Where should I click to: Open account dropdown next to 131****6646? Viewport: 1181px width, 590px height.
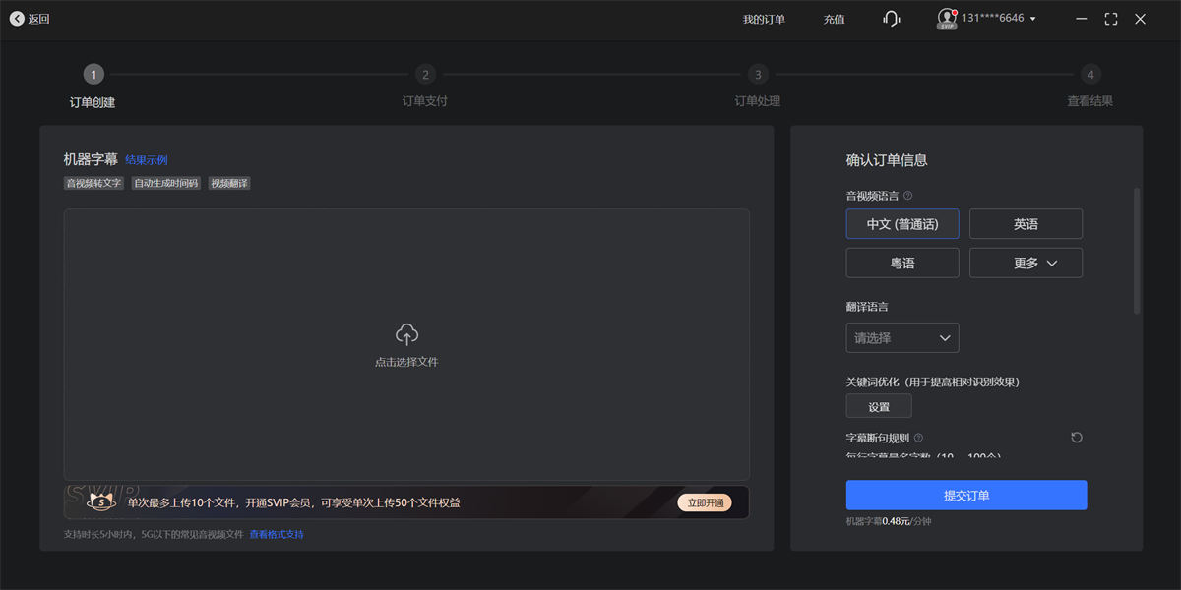1032,19
